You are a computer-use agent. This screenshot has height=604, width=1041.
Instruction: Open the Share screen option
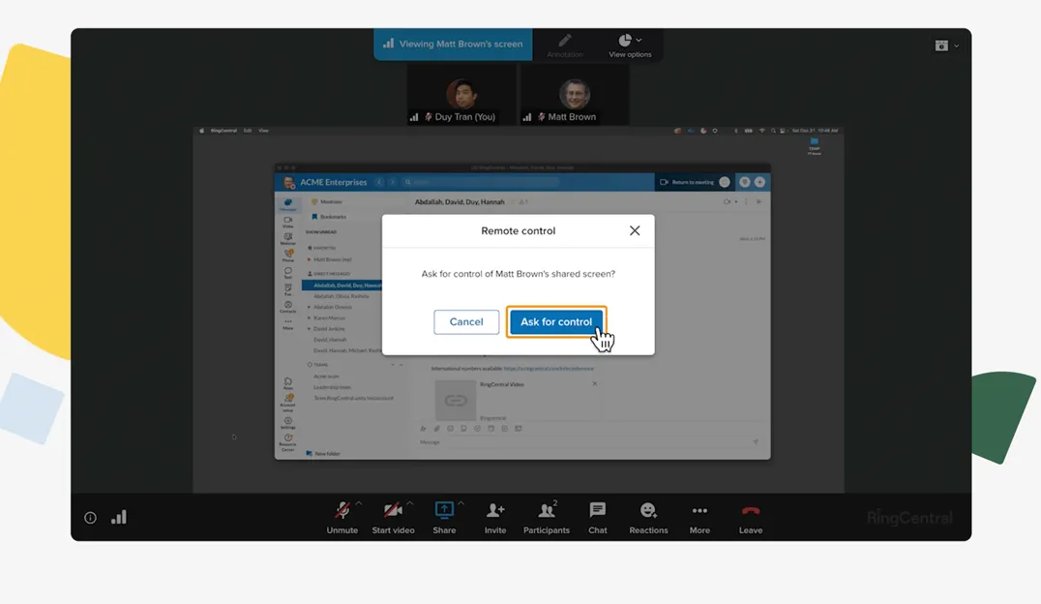(444, 517)
